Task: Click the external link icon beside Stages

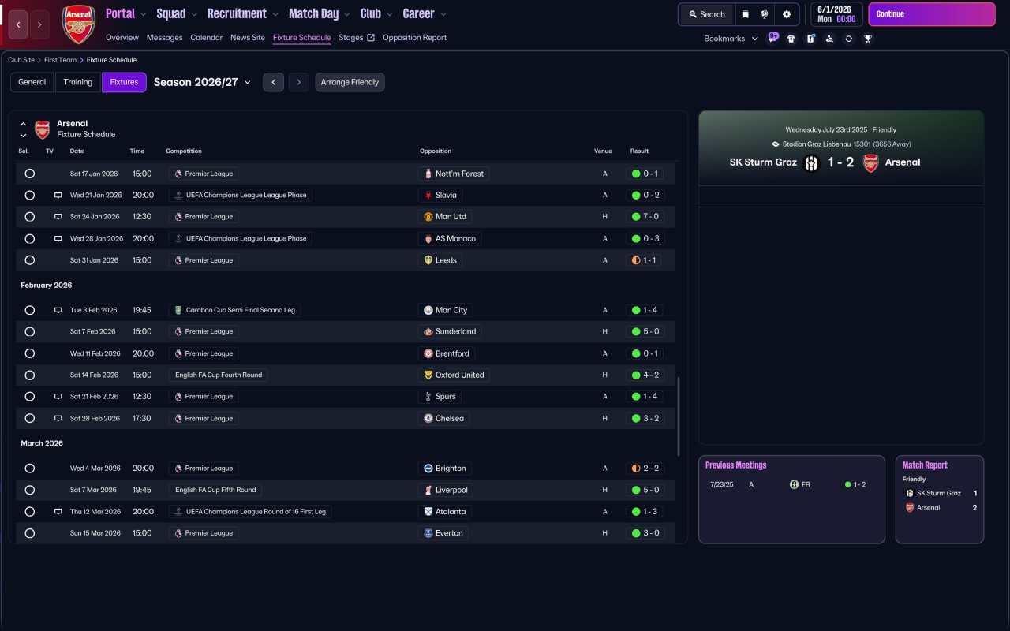Action: 371,38
